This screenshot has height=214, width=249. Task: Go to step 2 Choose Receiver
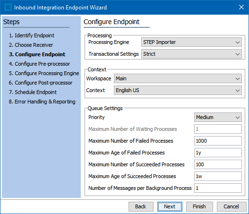(x=31, y=45)
